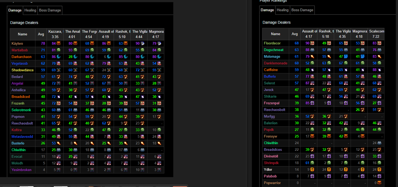Viewport: 398px width, 187px height.
Task: Click spec icon in Floordecor's Scalecommander cell
Action: point(379,43)
